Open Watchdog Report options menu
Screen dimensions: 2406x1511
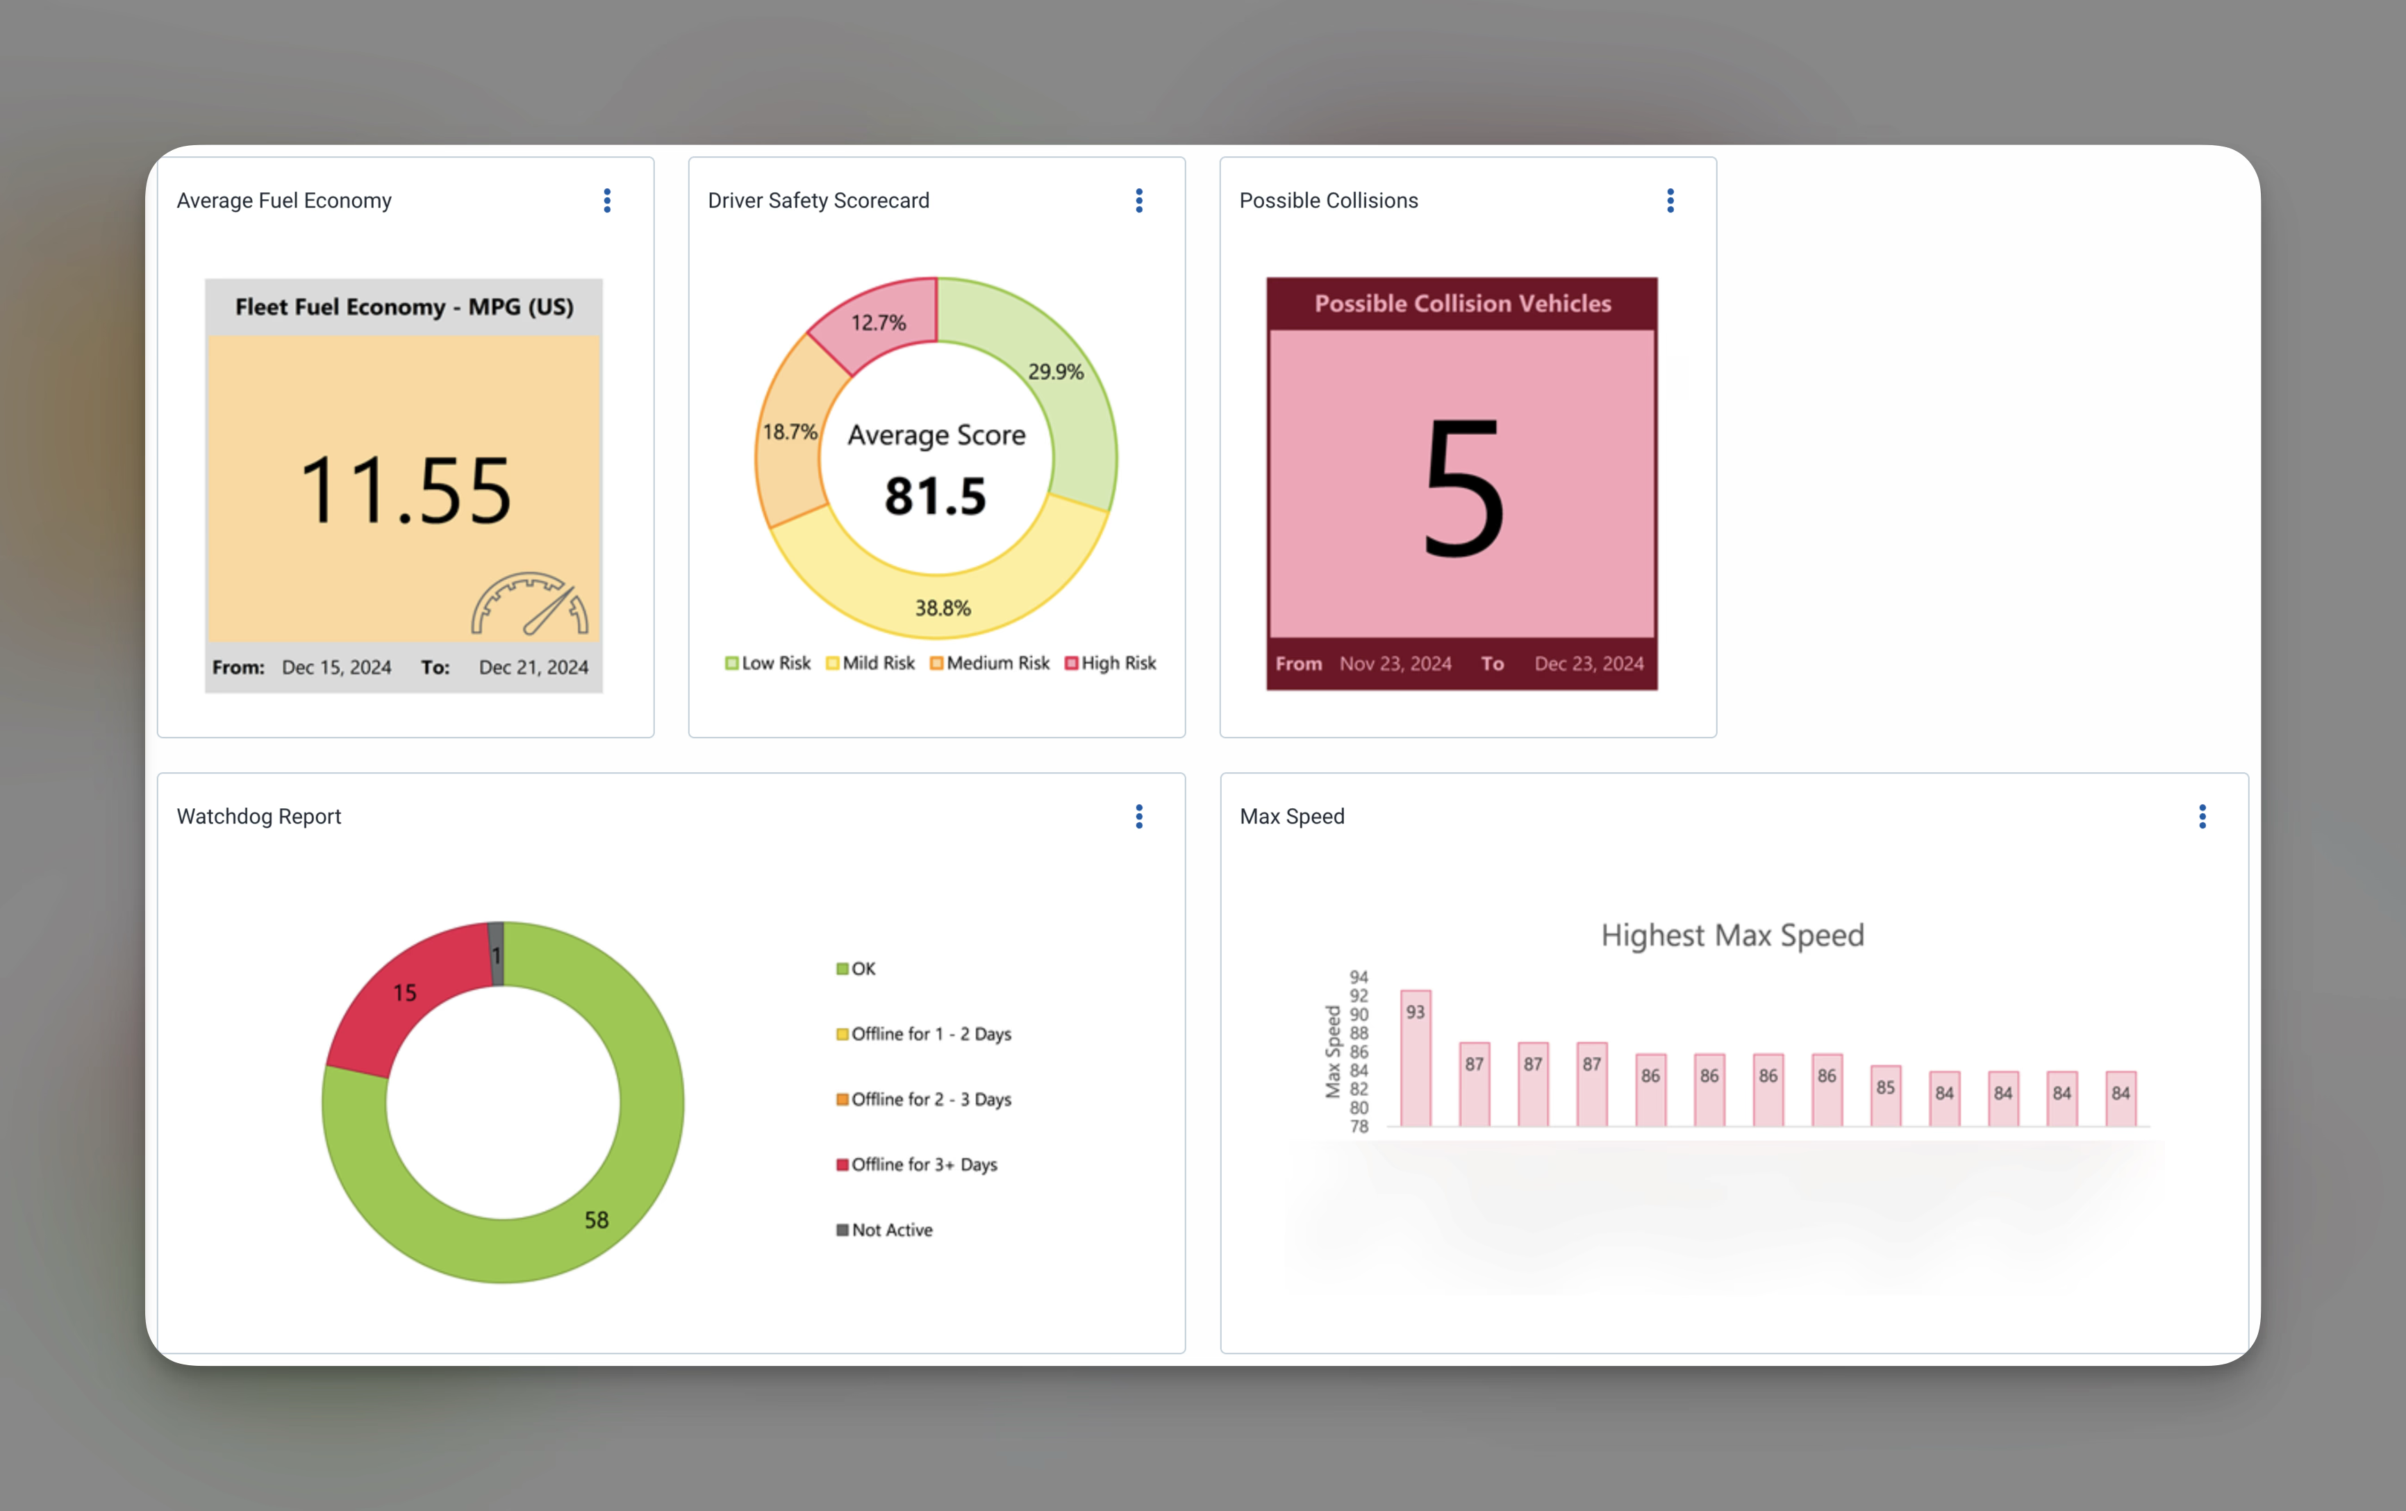pyautogui.click(x=1138, y=817)
